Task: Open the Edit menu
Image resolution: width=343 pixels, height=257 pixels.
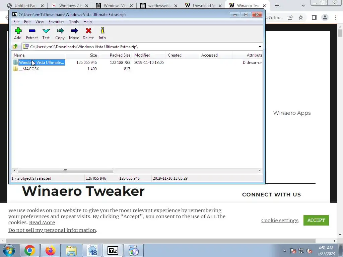Action: tap(27, 22)
